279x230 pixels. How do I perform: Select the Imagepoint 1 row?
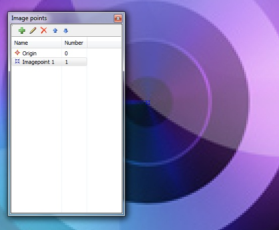point(49,62)
